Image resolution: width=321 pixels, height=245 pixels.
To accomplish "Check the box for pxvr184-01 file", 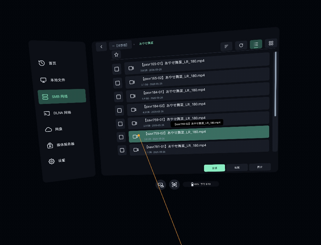I will [x=119, y=97].
